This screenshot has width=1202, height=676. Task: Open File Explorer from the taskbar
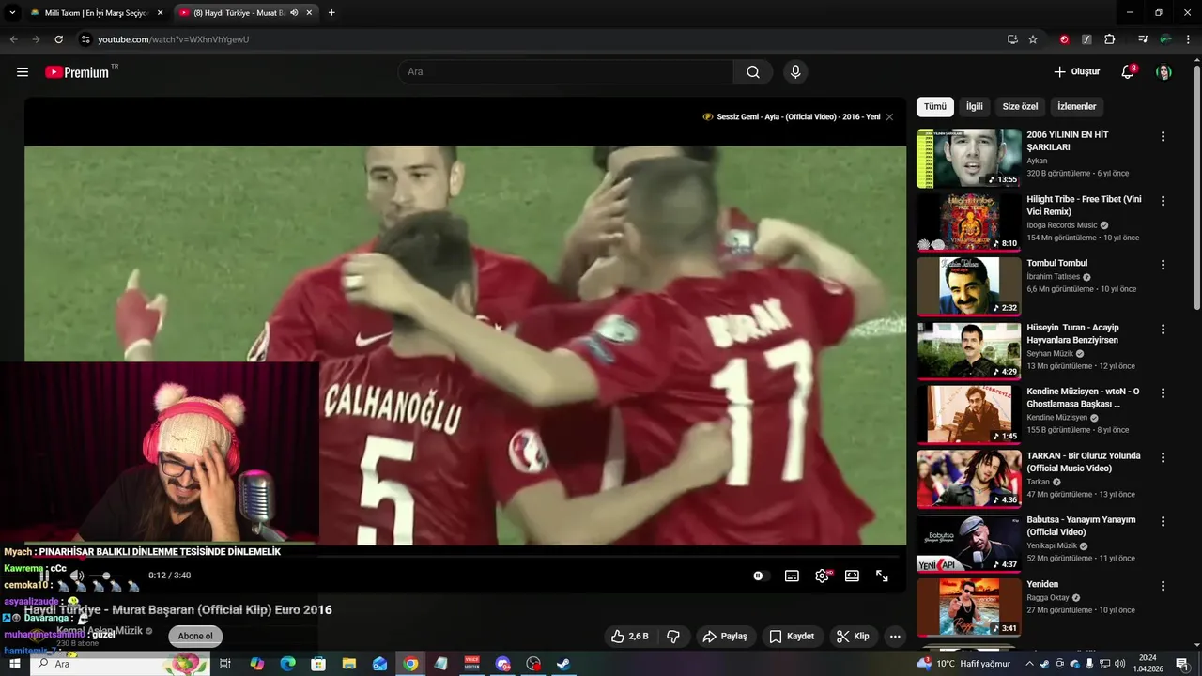point(349,664)
